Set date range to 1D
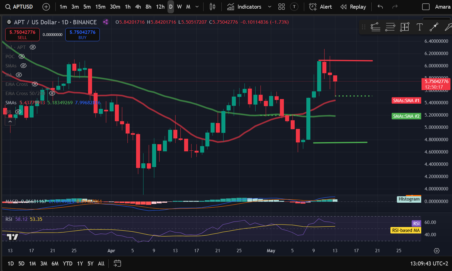The height and width of the screenshot is (271, 452). (x=11, y=264)
